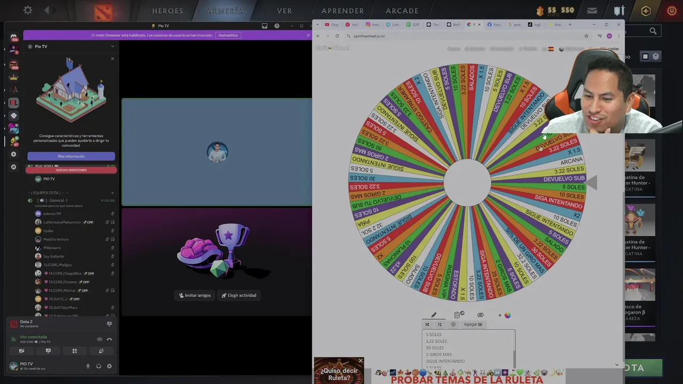The height and width of the screenshot is (384, 683).
Task: Select user Maldita ternura in voice list
Action: (x=56, y=239)
